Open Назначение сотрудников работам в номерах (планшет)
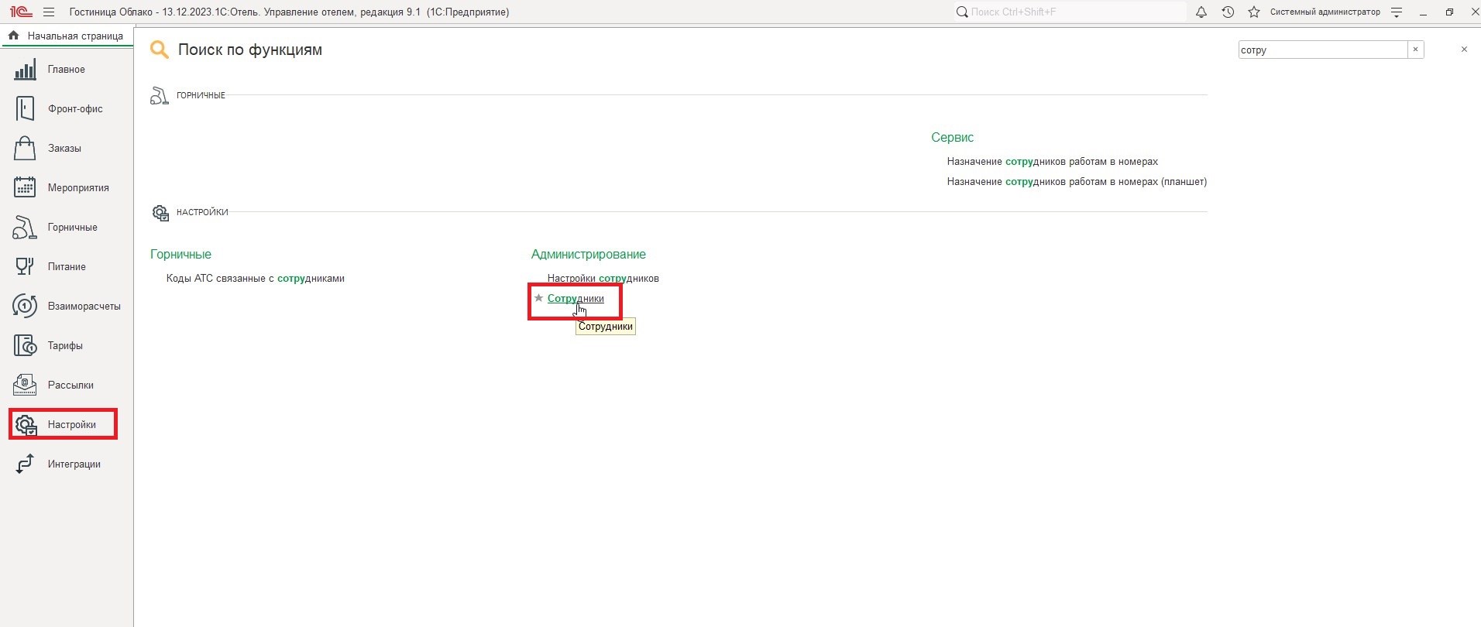The image size is (1481, 627). click(x=1077, y=181)
